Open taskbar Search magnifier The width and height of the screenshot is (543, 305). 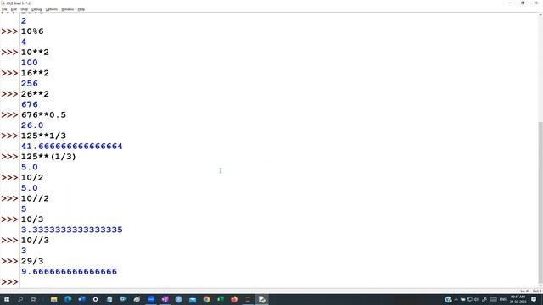[x=20, y=299]
